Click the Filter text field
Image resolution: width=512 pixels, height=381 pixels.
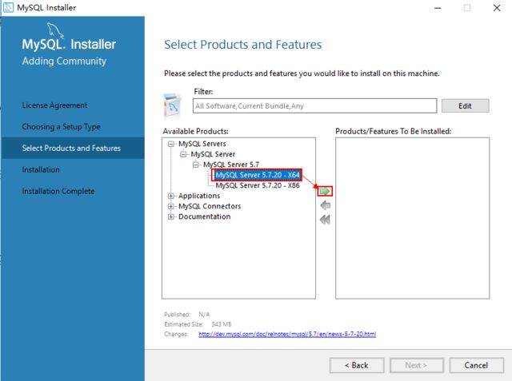[x=314, y=106]
